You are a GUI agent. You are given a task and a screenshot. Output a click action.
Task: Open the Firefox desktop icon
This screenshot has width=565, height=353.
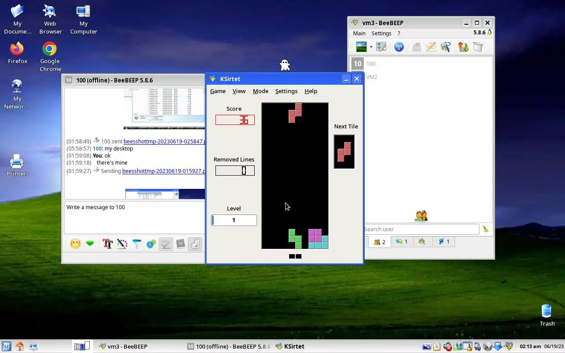18,53
